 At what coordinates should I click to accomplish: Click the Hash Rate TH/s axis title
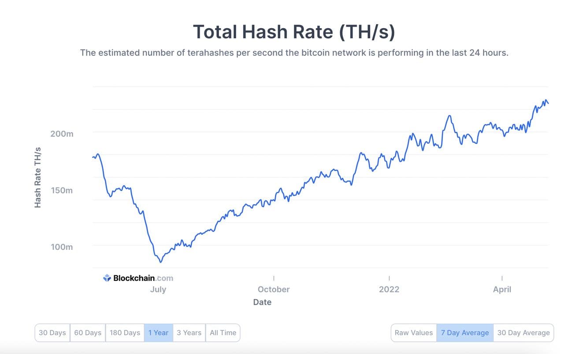pos(38,178)
